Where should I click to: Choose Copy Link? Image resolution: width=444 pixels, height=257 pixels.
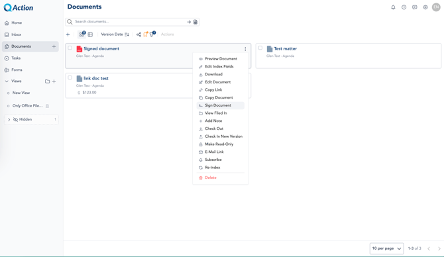(220, 89)
